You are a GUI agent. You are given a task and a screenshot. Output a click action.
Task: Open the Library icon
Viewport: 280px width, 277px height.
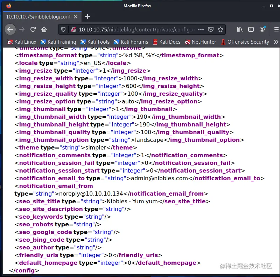240,29
